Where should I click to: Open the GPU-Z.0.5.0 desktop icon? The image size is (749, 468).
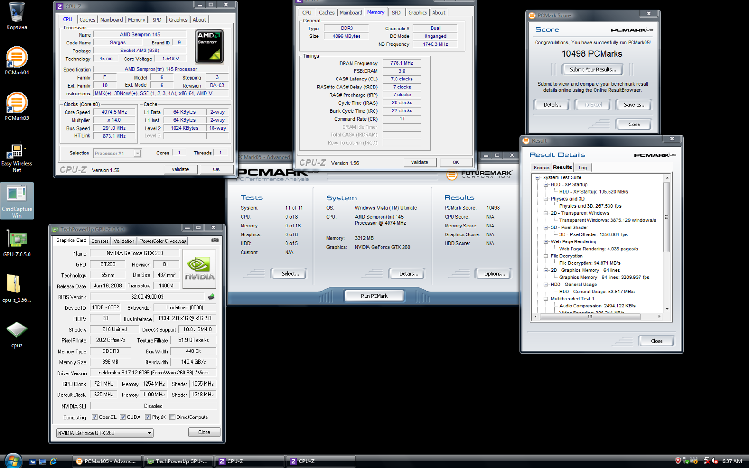[x=17, y=243]
